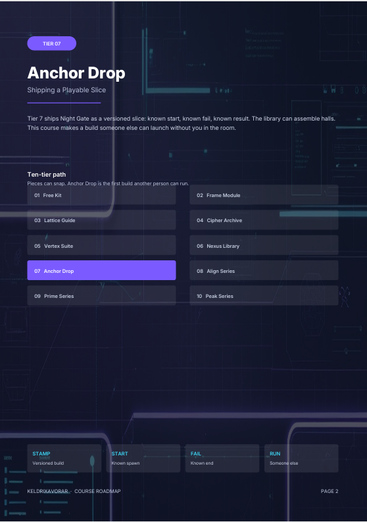The height and width of the screenshot is (522, 367).
Task: Open the 08 Align Series tier
Action: (x=264, y=270)
